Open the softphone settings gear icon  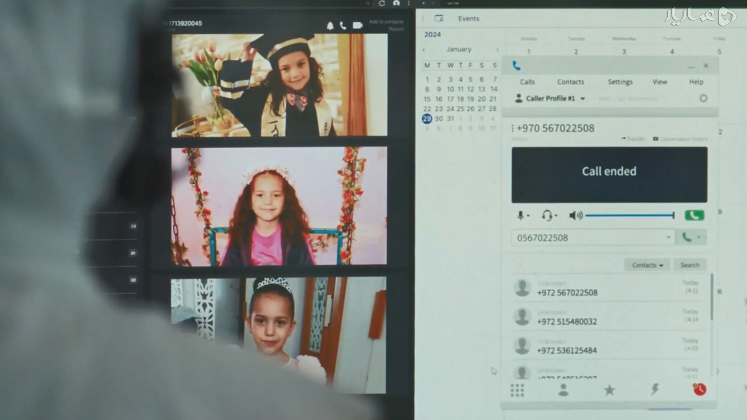tap(703, 98)
